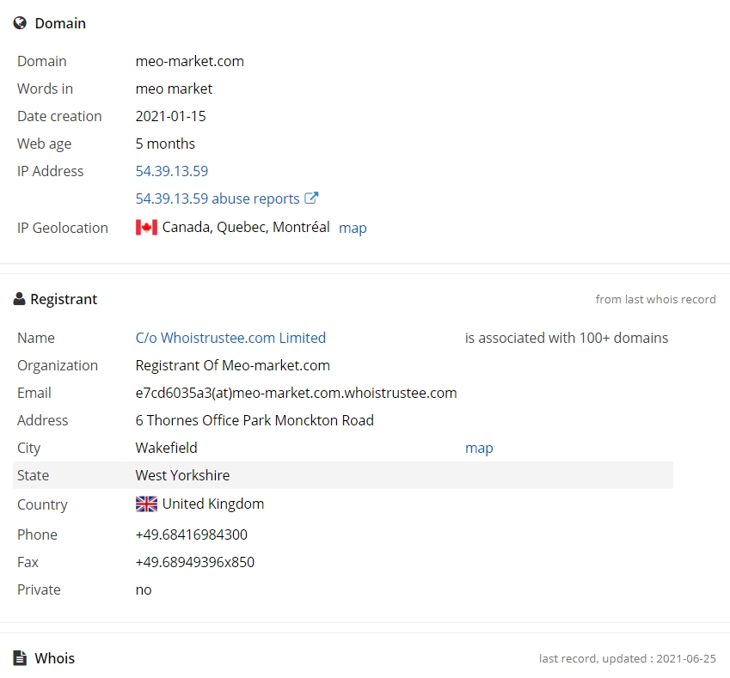Click the external link icon after abuse reports
The image size is (730, 678).
pos(311,198)
